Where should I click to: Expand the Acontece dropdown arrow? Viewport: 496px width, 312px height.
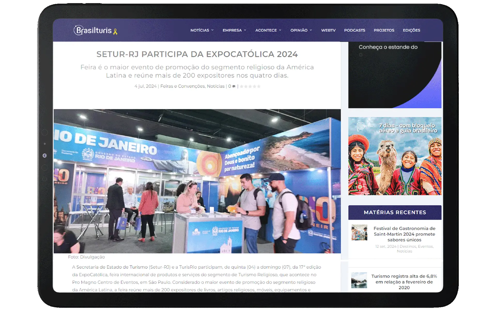(280, 30)
